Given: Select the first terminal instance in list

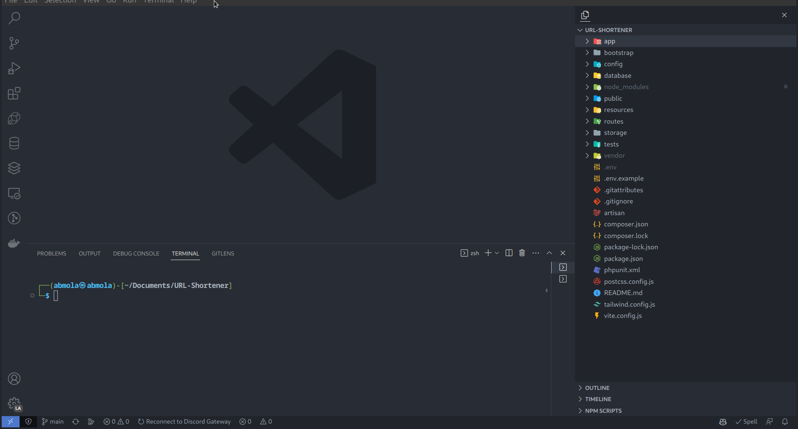Looking at the screenshot, I should click(x=563, y=267).
